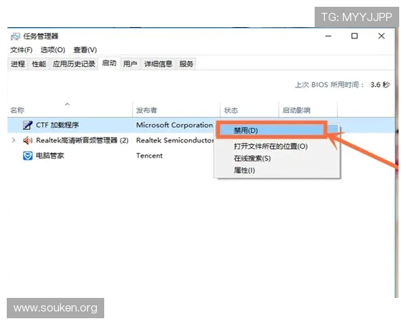Sort by the 启动影响 column header
The height and width of the screenshot is (325, 406).
(x=308, y=110)
